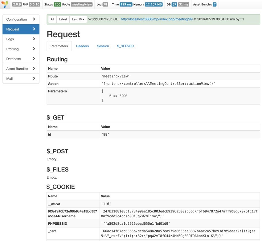This screenshot has height=241, width=262.
Task: Click the chevron beside Mail
Action: tap(34, 78)
